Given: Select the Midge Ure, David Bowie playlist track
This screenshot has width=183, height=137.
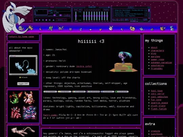Looking at the screenshot, I should coord(130,10).
